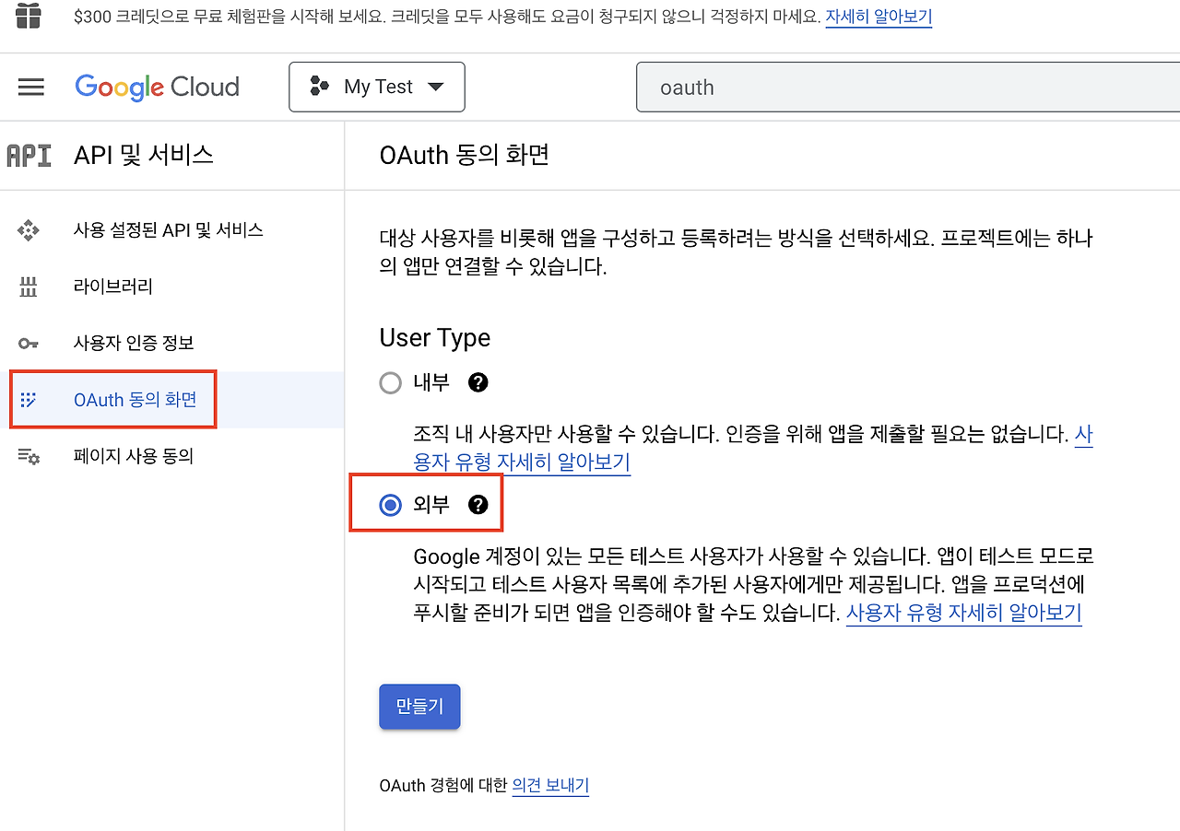This screenshot has height=831, width=1180.
Task: Click the project hexagon icon beside My Test
Action: pyautogui.click(x=320, y=87)
